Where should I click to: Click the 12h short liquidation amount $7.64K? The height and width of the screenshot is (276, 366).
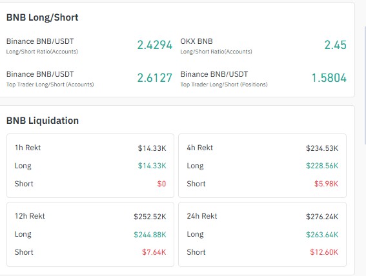154,252
